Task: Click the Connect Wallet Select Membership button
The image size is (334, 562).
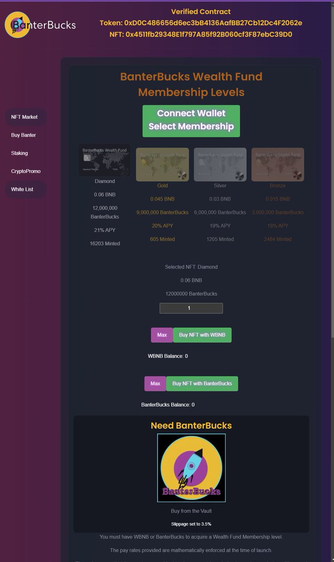Action: click(x=191, y=121)
